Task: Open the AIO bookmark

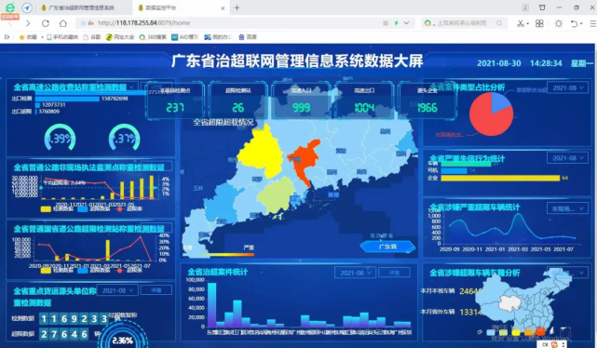Action: pyautogui.click(x=185, y=37)
